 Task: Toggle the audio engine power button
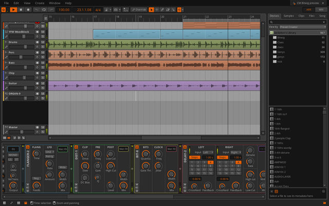[x=4, y=10]
